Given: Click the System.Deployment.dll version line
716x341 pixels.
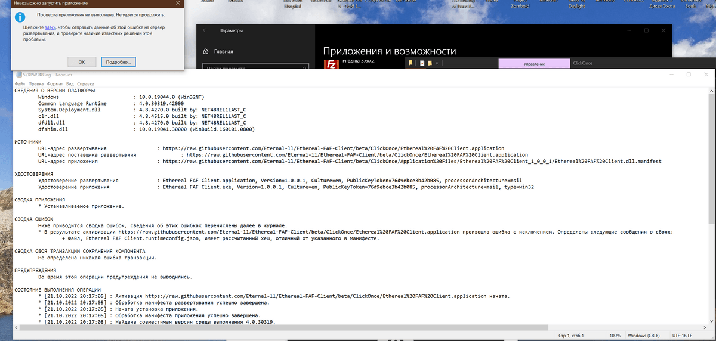Looking at the screenshot, I should (142, 110).
